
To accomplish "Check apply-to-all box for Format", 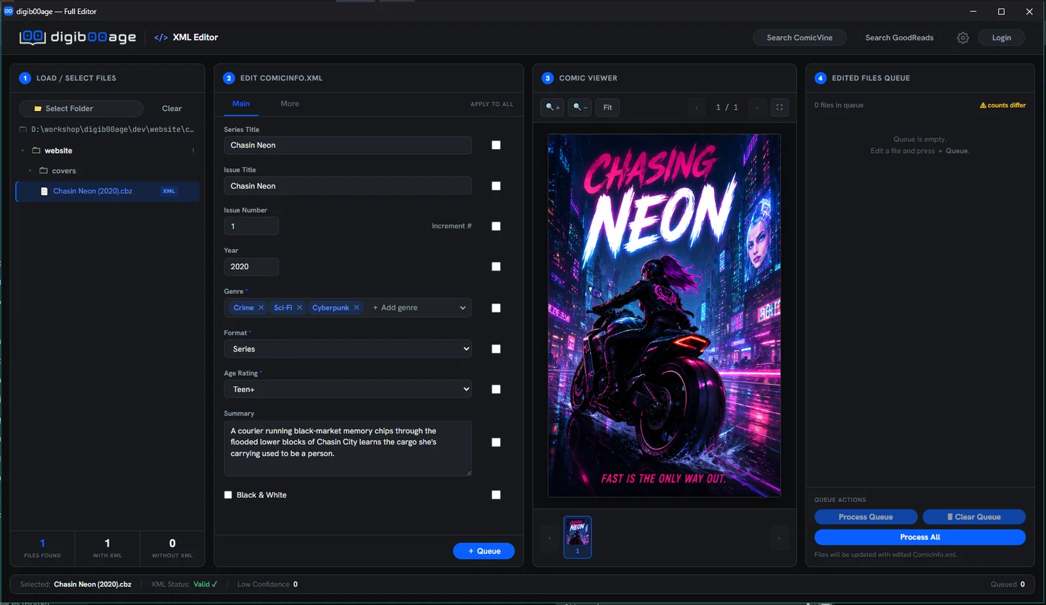I will 496,349.
